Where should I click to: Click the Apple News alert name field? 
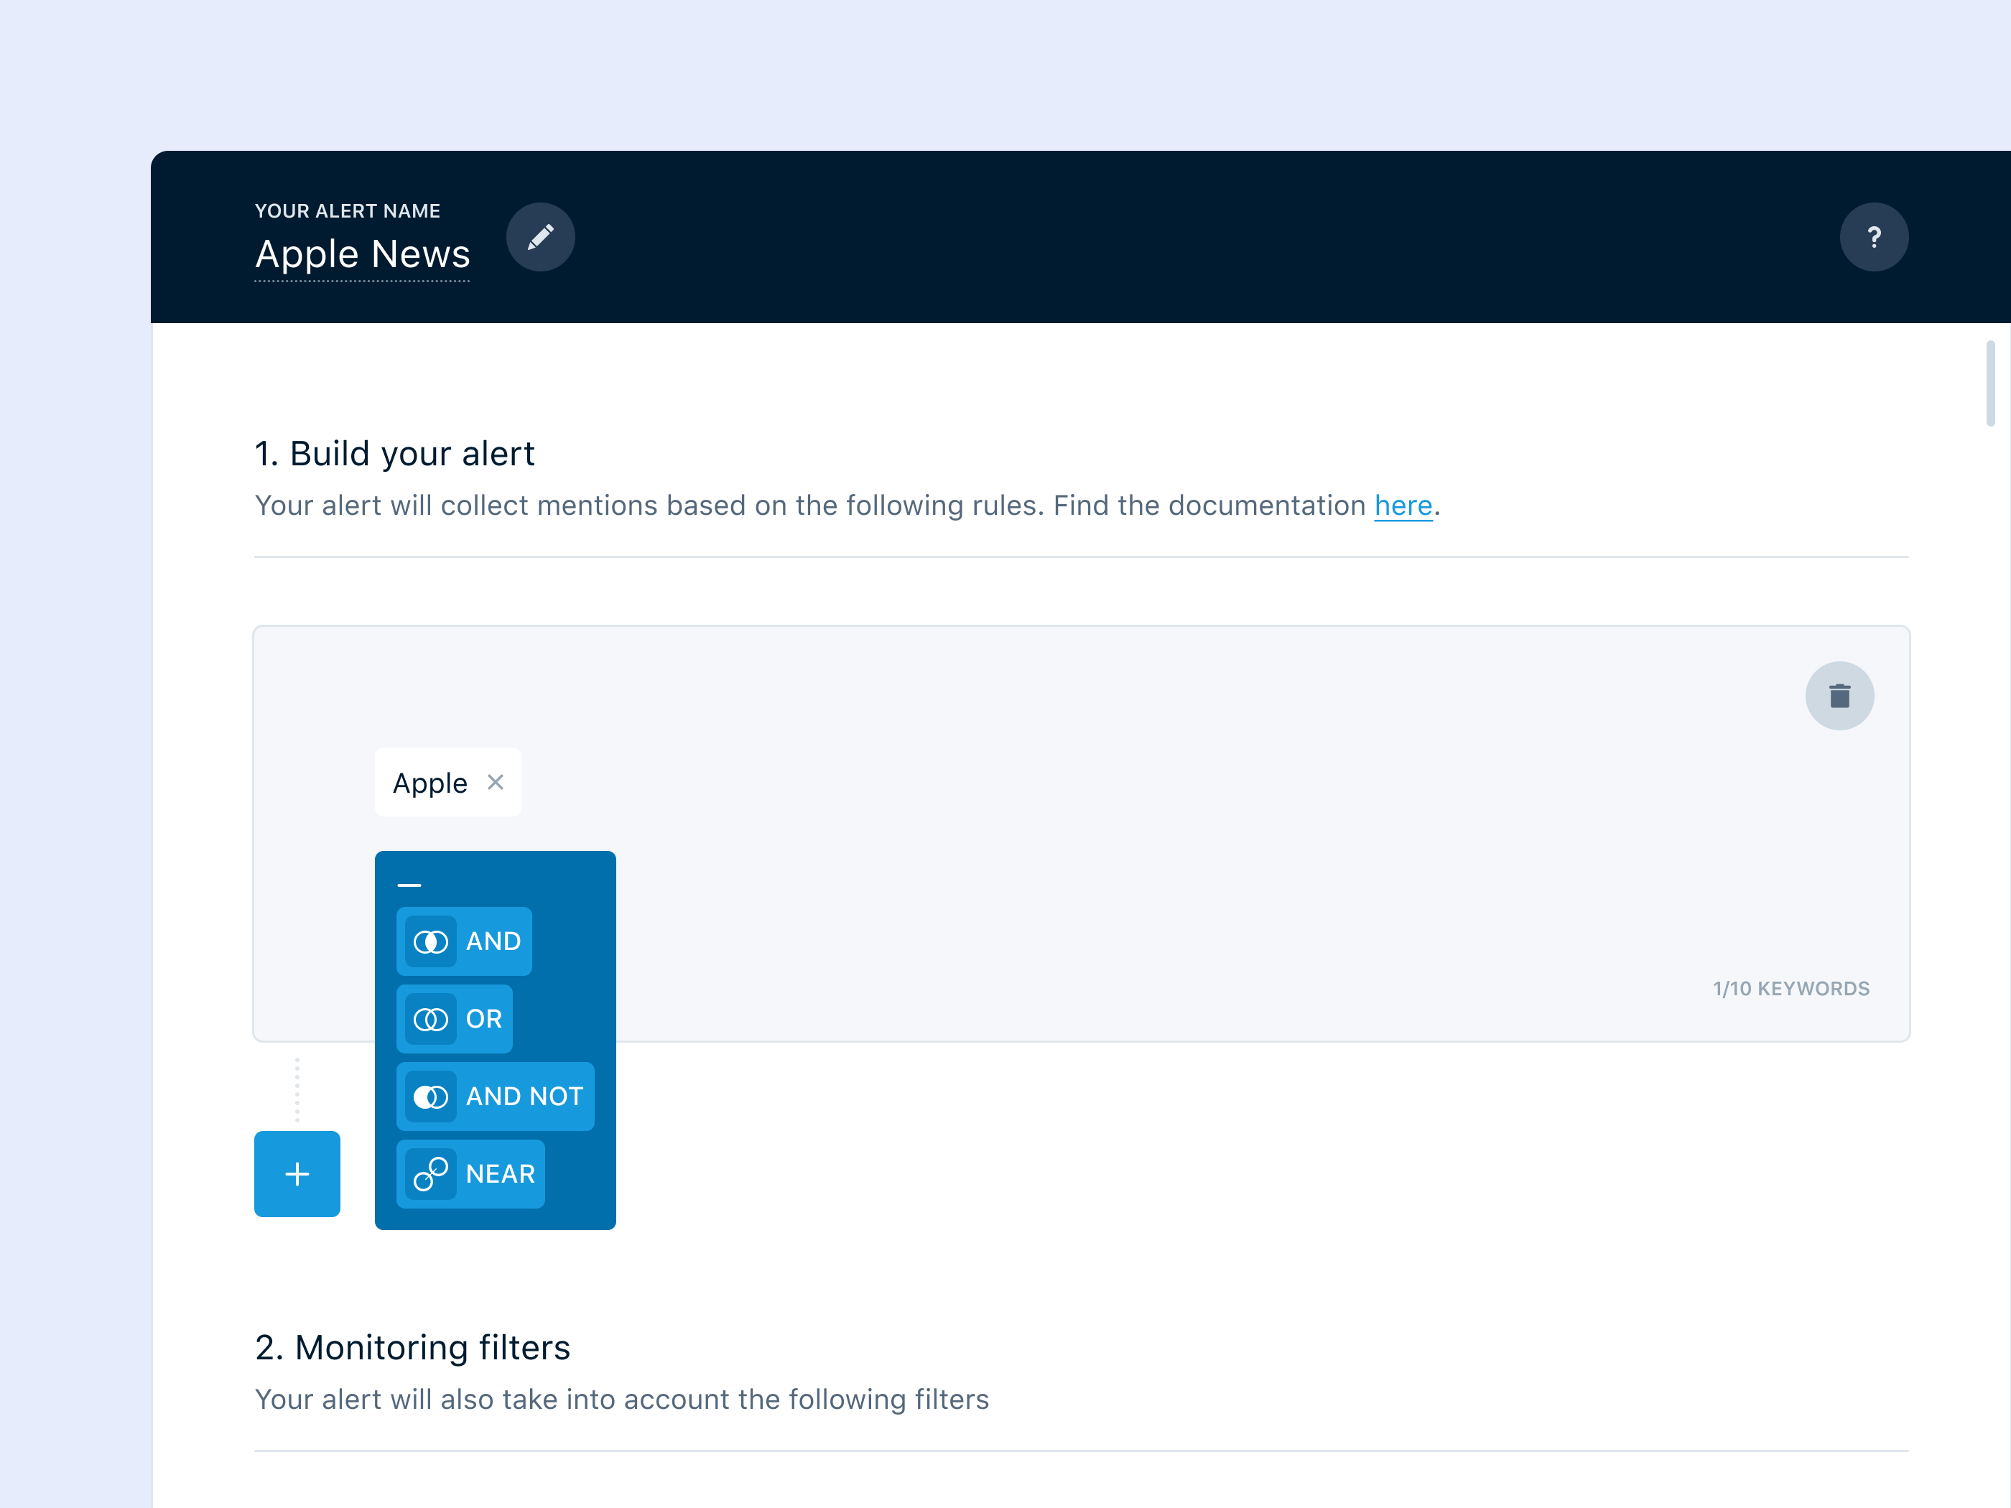(362, 254)
